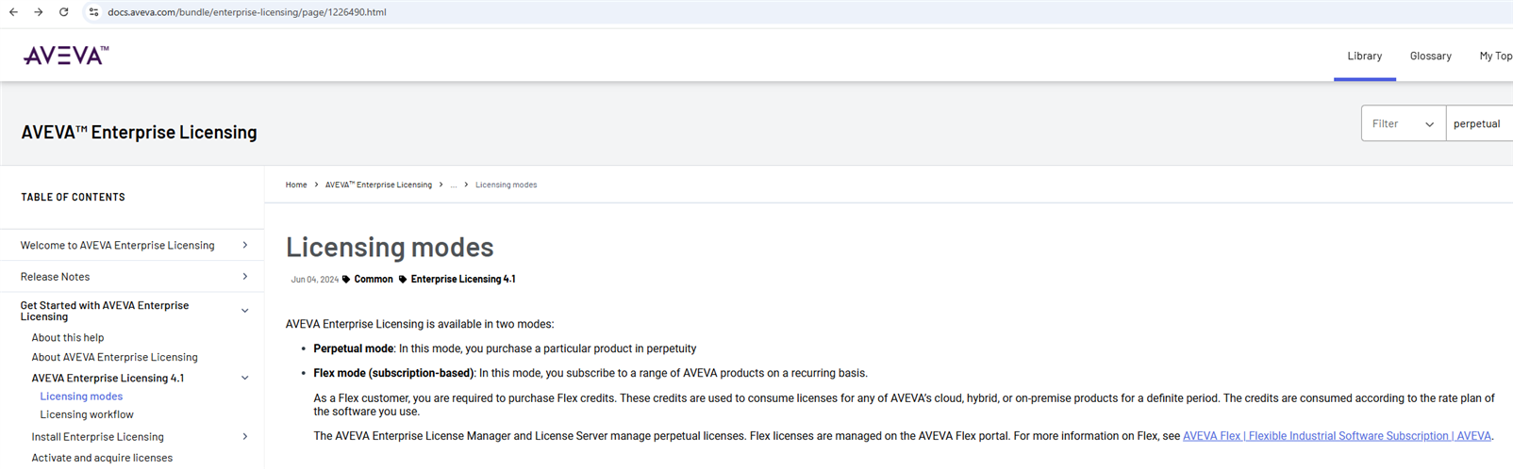Open site information icon in address bar
This screenshot has width=1513, height=469.
pyautogui.click(x=93, y=12)
